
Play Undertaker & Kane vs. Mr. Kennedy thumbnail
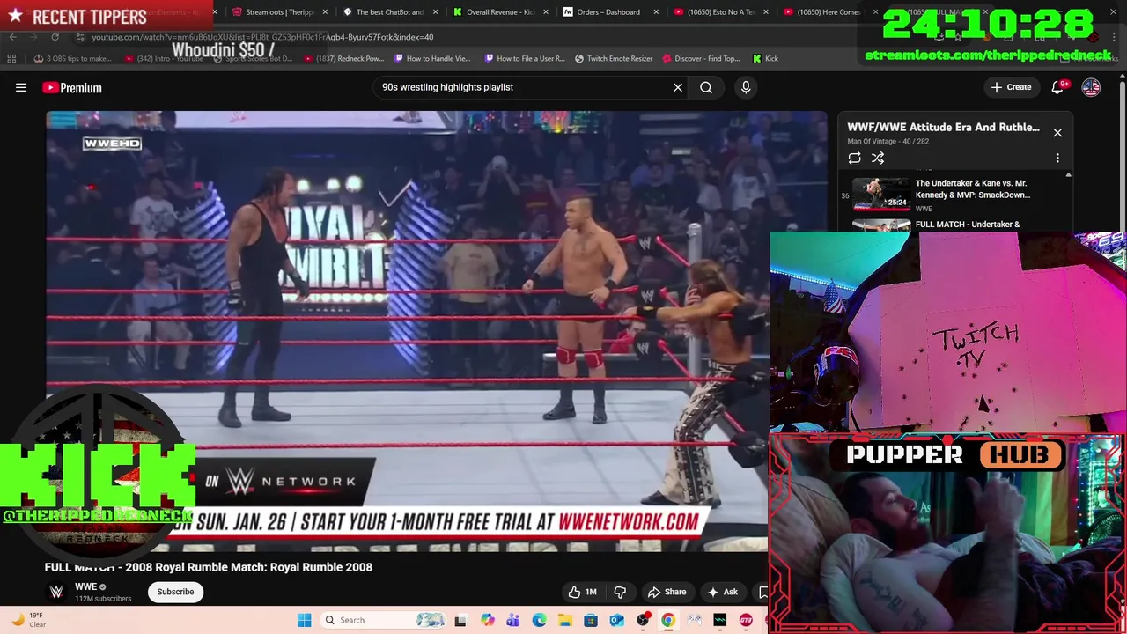point(881,195)
